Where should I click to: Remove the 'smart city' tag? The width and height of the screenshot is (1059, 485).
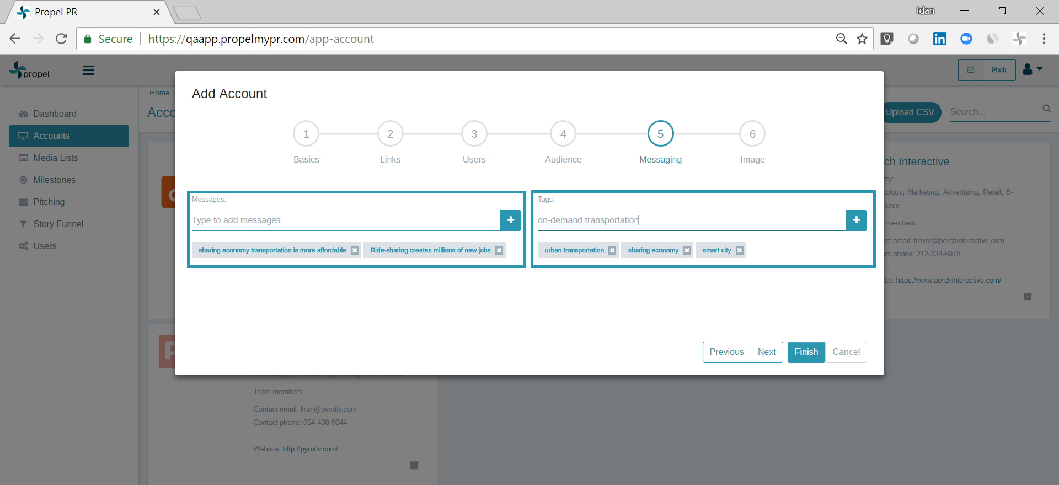coord(740,250)
